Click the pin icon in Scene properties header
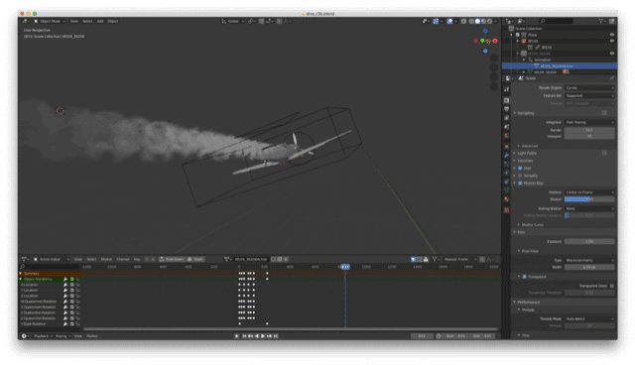The height and width of the screenshot is (365, 635). tap(612, 78)
